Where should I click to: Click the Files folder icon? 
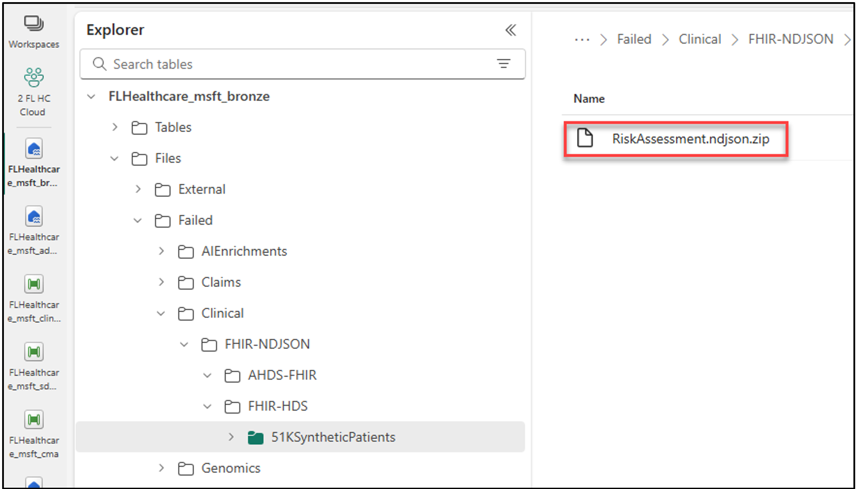(x=139, y=159)
